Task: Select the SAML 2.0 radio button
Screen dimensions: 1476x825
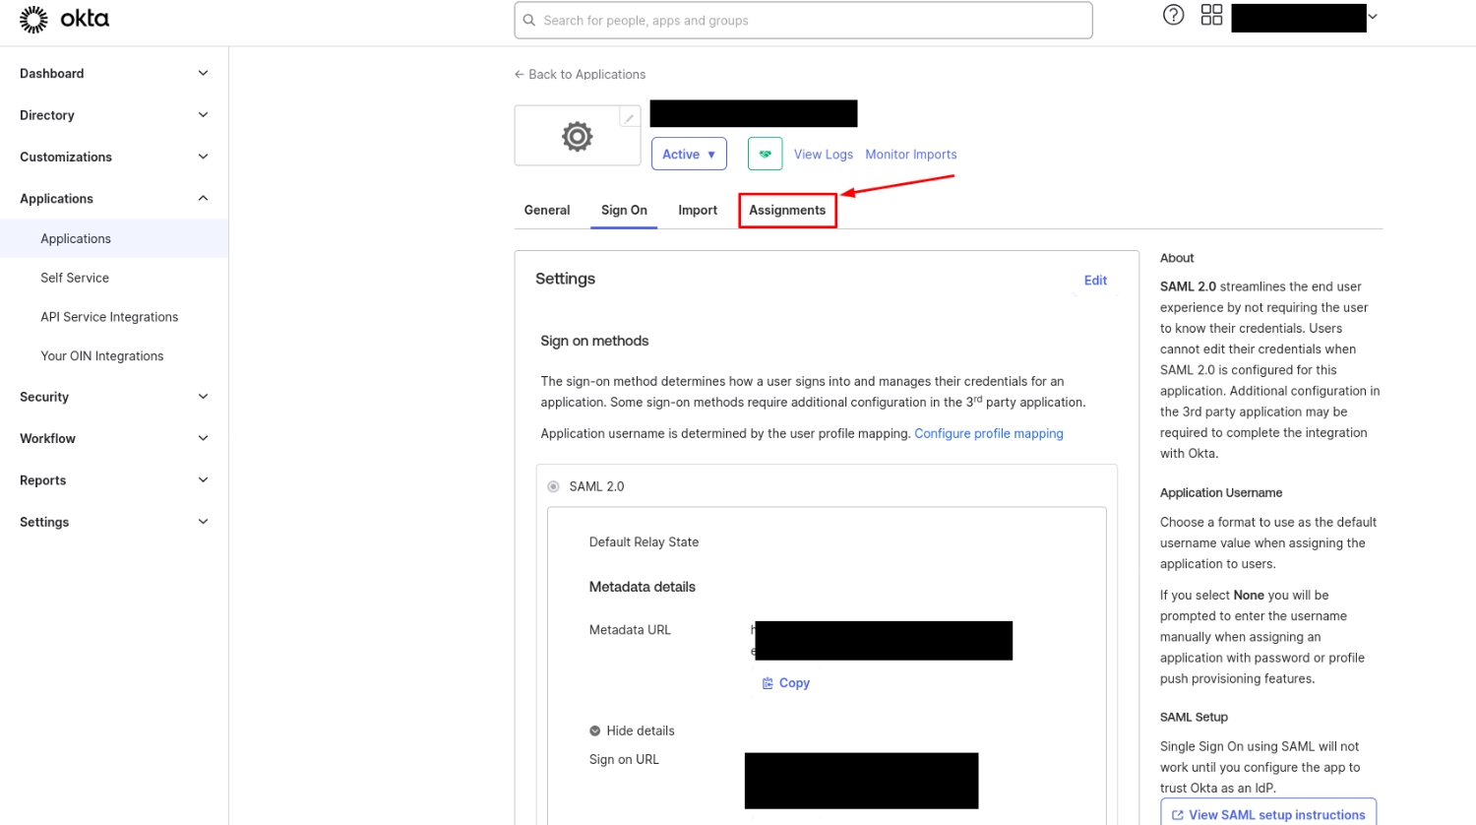Action: (554, 486)
